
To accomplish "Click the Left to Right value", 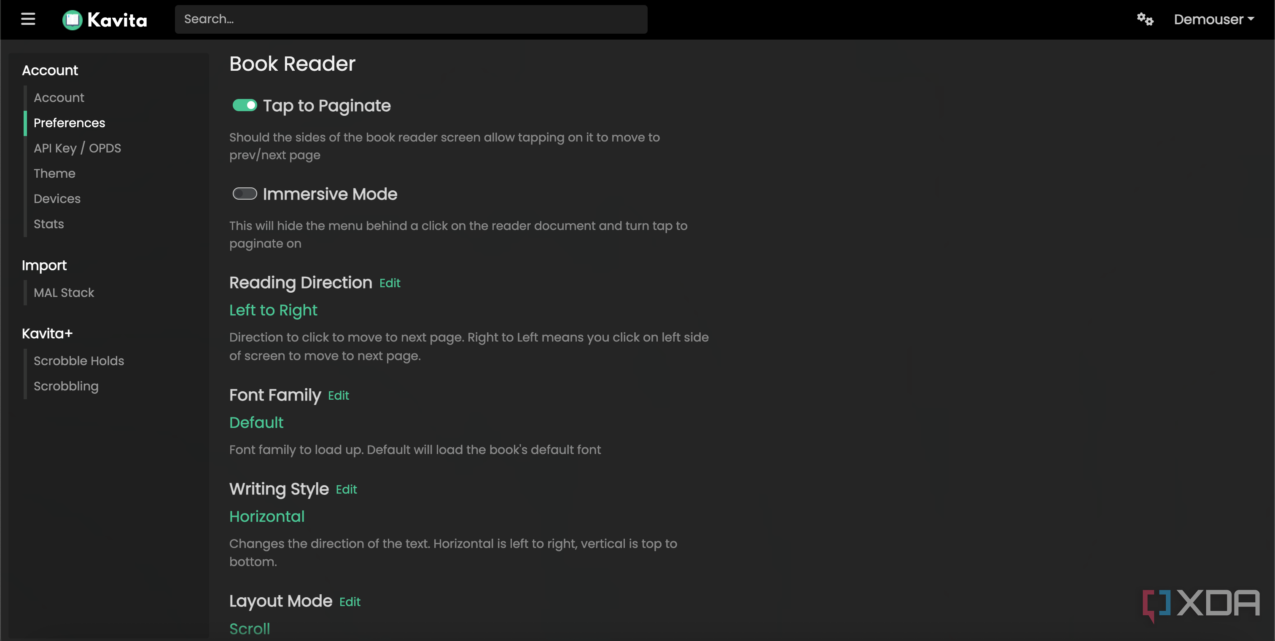I will (x=273, y=310).
